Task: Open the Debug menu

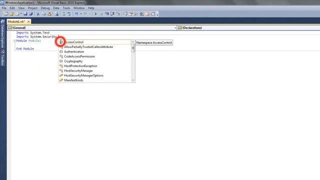Action: click(x=45, y=8)
